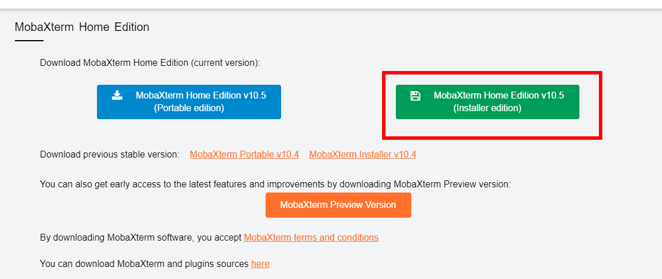Click the "(Installer edition)" subtitle on green button
The width and height of the screenshot is (662, 279).
pyautogui.click(x=488, y=108)
